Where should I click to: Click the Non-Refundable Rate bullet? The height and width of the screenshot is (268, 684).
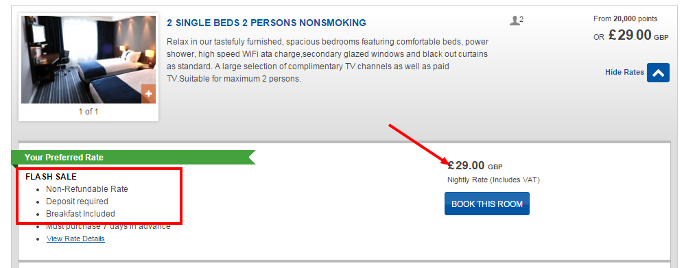[87, 189]
